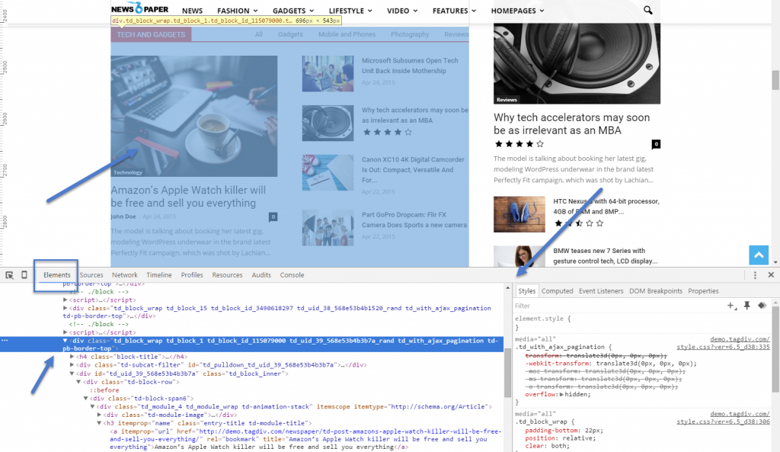Screen dimensions: 780x452
Task: Toggle element state with the pin icon
Action: (746, 306)
